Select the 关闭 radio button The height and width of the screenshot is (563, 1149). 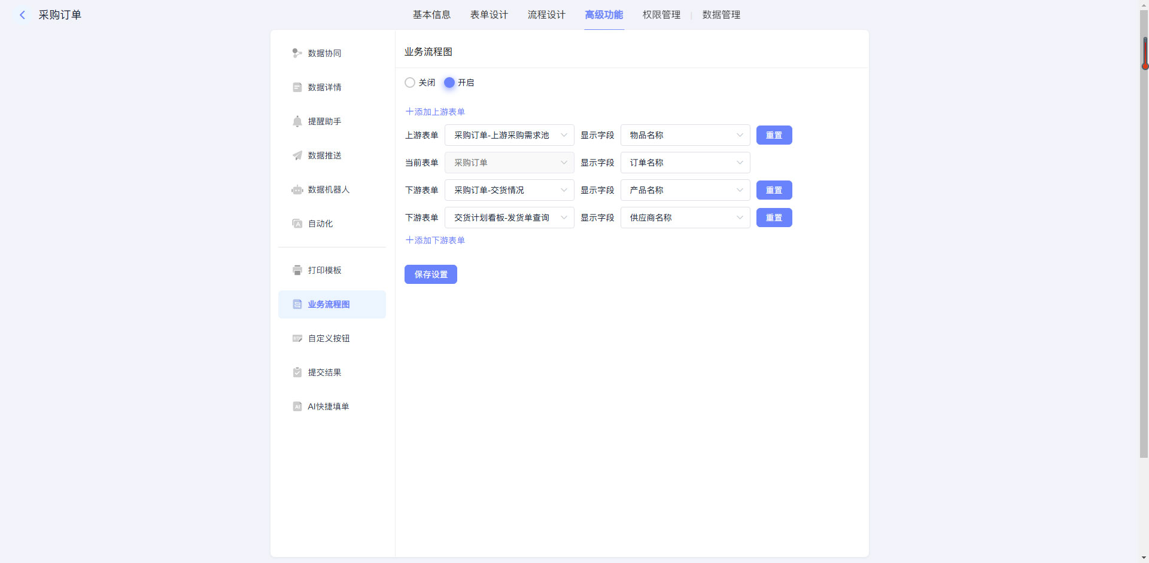[x=410, y=82]
